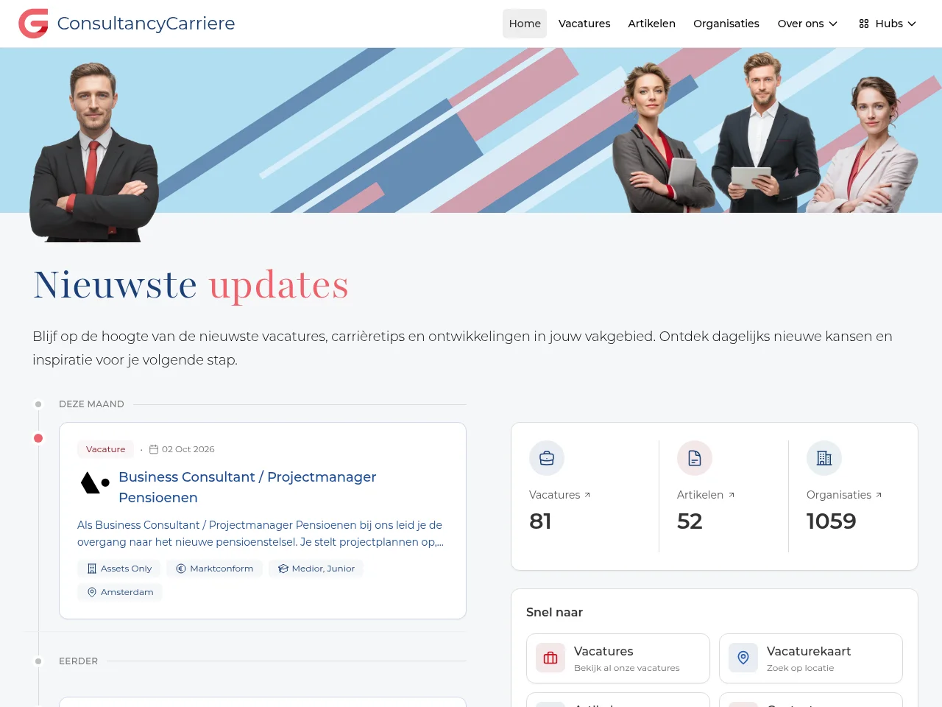Click the briefcase icon above Vacatures count
The width and height of the screenshot is (942, 707).
547,458
